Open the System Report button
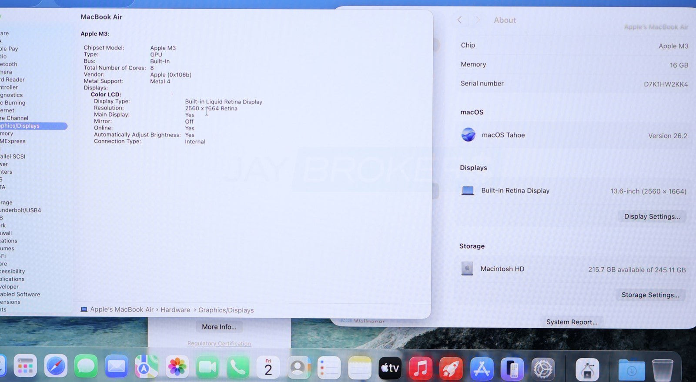This screenshot has width=696, height=382. (x=572, y=322)
